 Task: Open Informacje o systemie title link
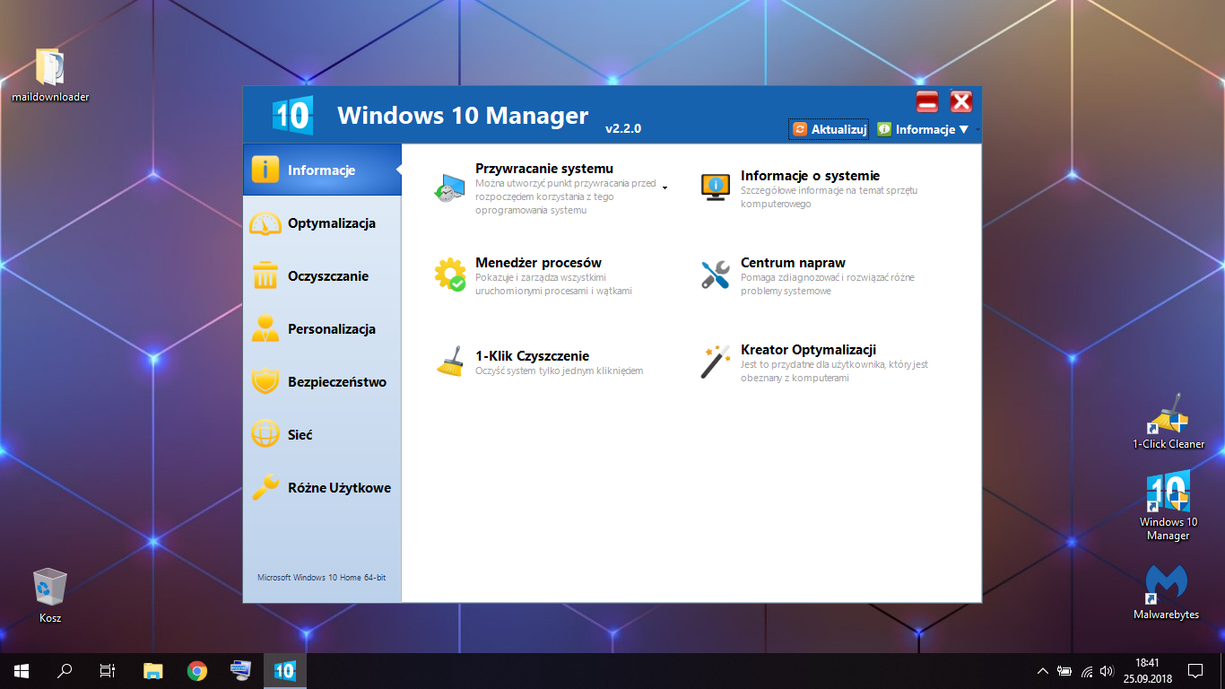tap(811, 176)
